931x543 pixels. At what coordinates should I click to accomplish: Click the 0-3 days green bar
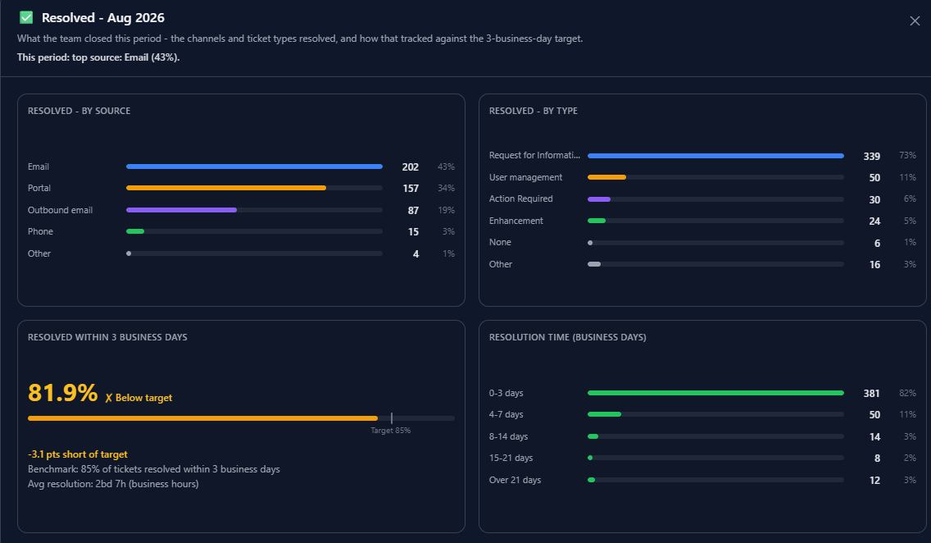pyautogui.click(x=715, y=393)
